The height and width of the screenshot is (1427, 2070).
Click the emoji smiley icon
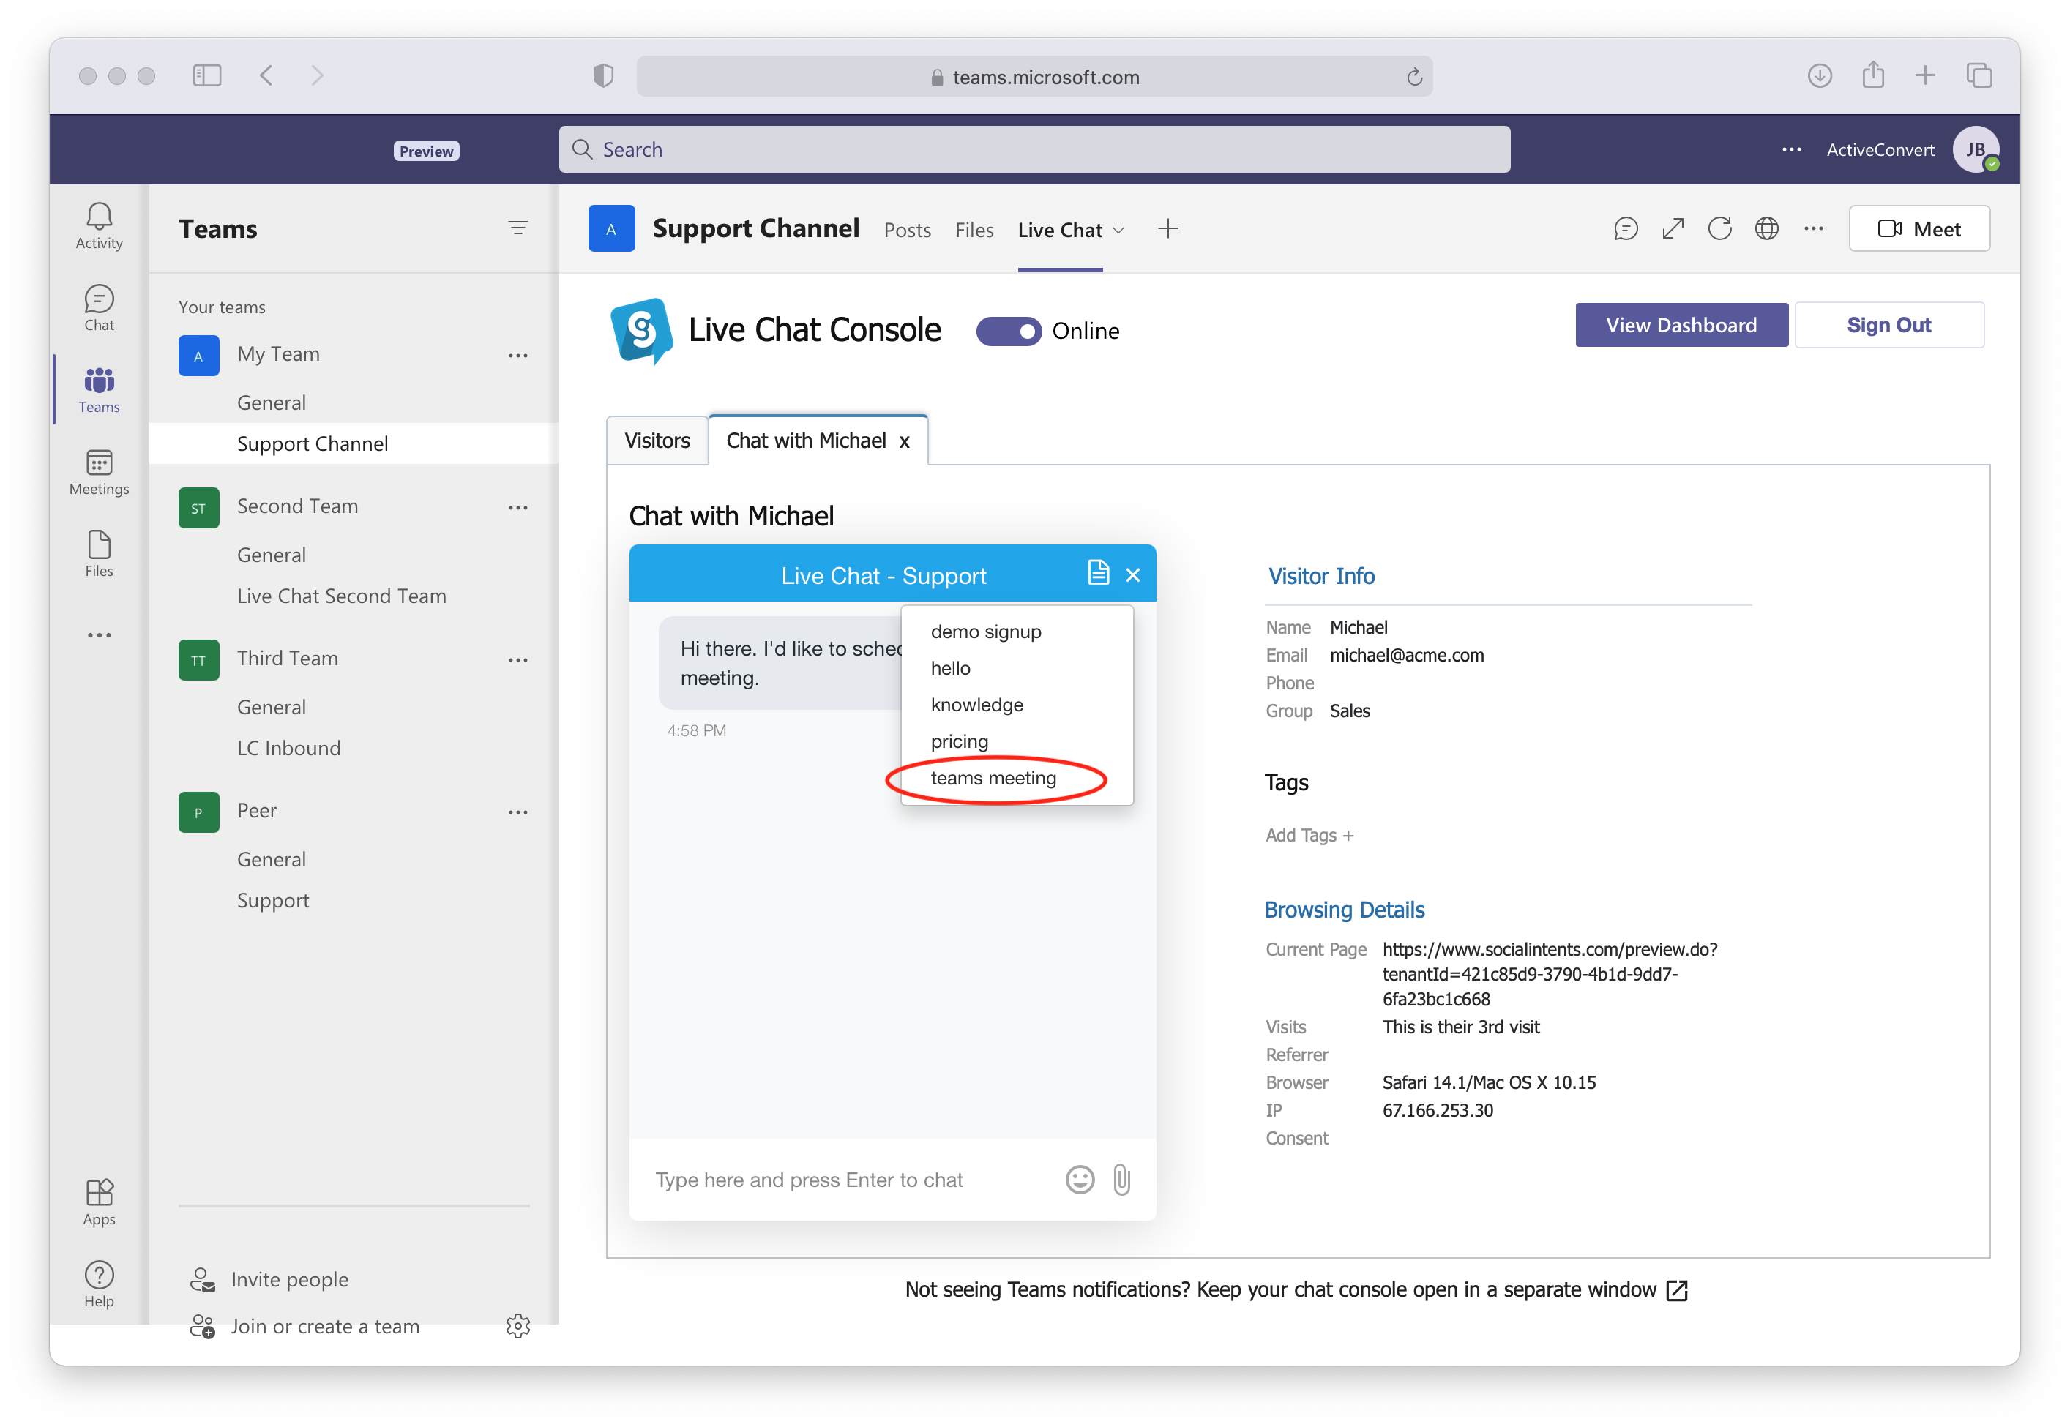[1079, 1180]
